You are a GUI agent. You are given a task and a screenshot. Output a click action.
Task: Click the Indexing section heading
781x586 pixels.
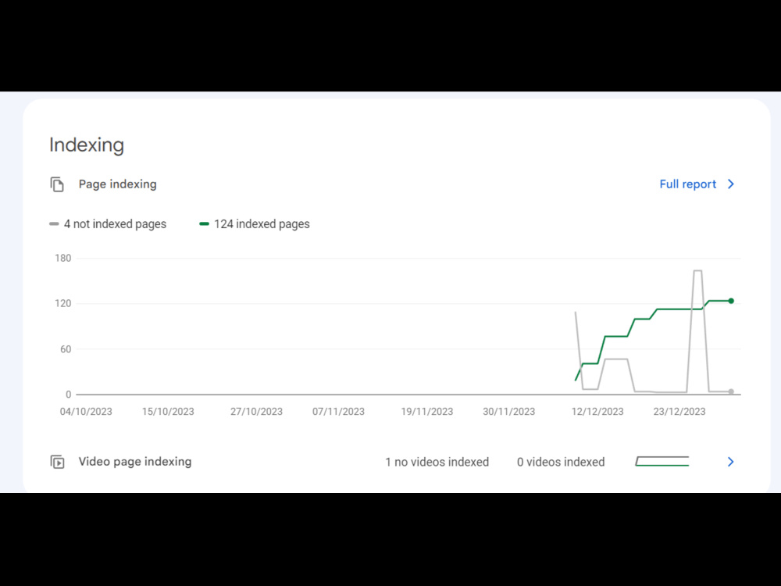tap(87, 145)
